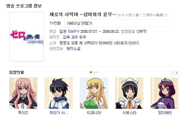Image resolution: width=189 pixels, height=117 pixels.
Task: Click the 티파니아 name link
Action: (94, 113)
